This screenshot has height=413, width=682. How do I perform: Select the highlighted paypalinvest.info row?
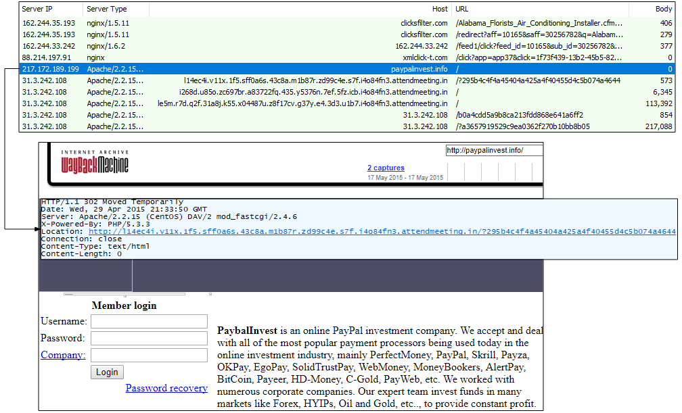tap(338, 69)
